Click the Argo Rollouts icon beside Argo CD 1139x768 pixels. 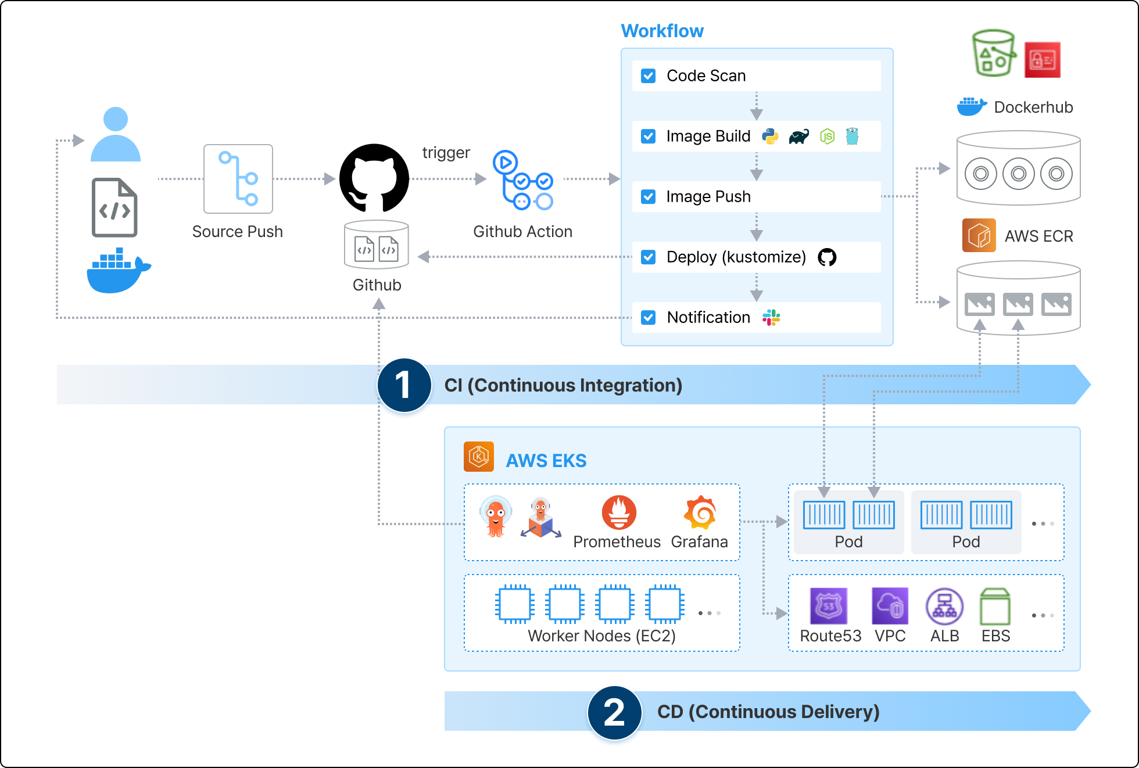[x=541, y=518]
